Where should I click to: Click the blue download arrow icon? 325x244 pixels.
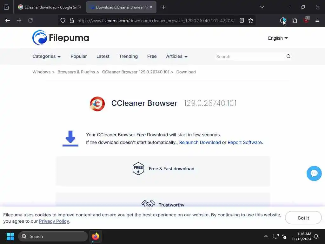coord(70,139)
